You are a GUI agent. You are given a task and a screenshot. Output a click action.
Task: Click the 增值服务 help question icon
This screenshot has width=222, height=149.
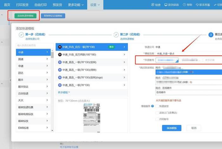coord(153,106)
